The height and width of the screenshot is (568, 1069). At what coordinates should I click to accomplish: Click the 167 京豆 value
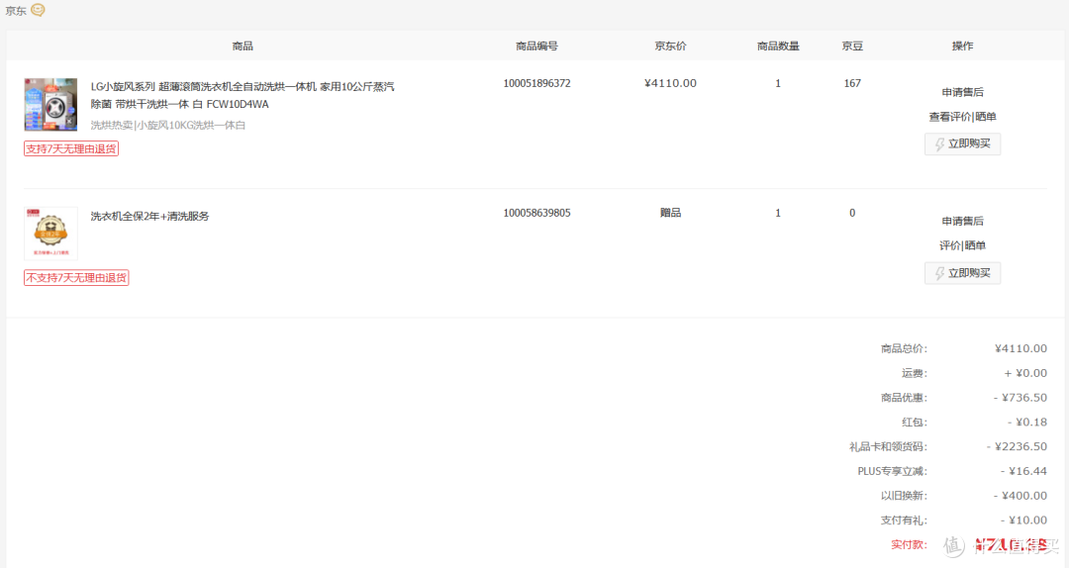[x=852, y=83]
